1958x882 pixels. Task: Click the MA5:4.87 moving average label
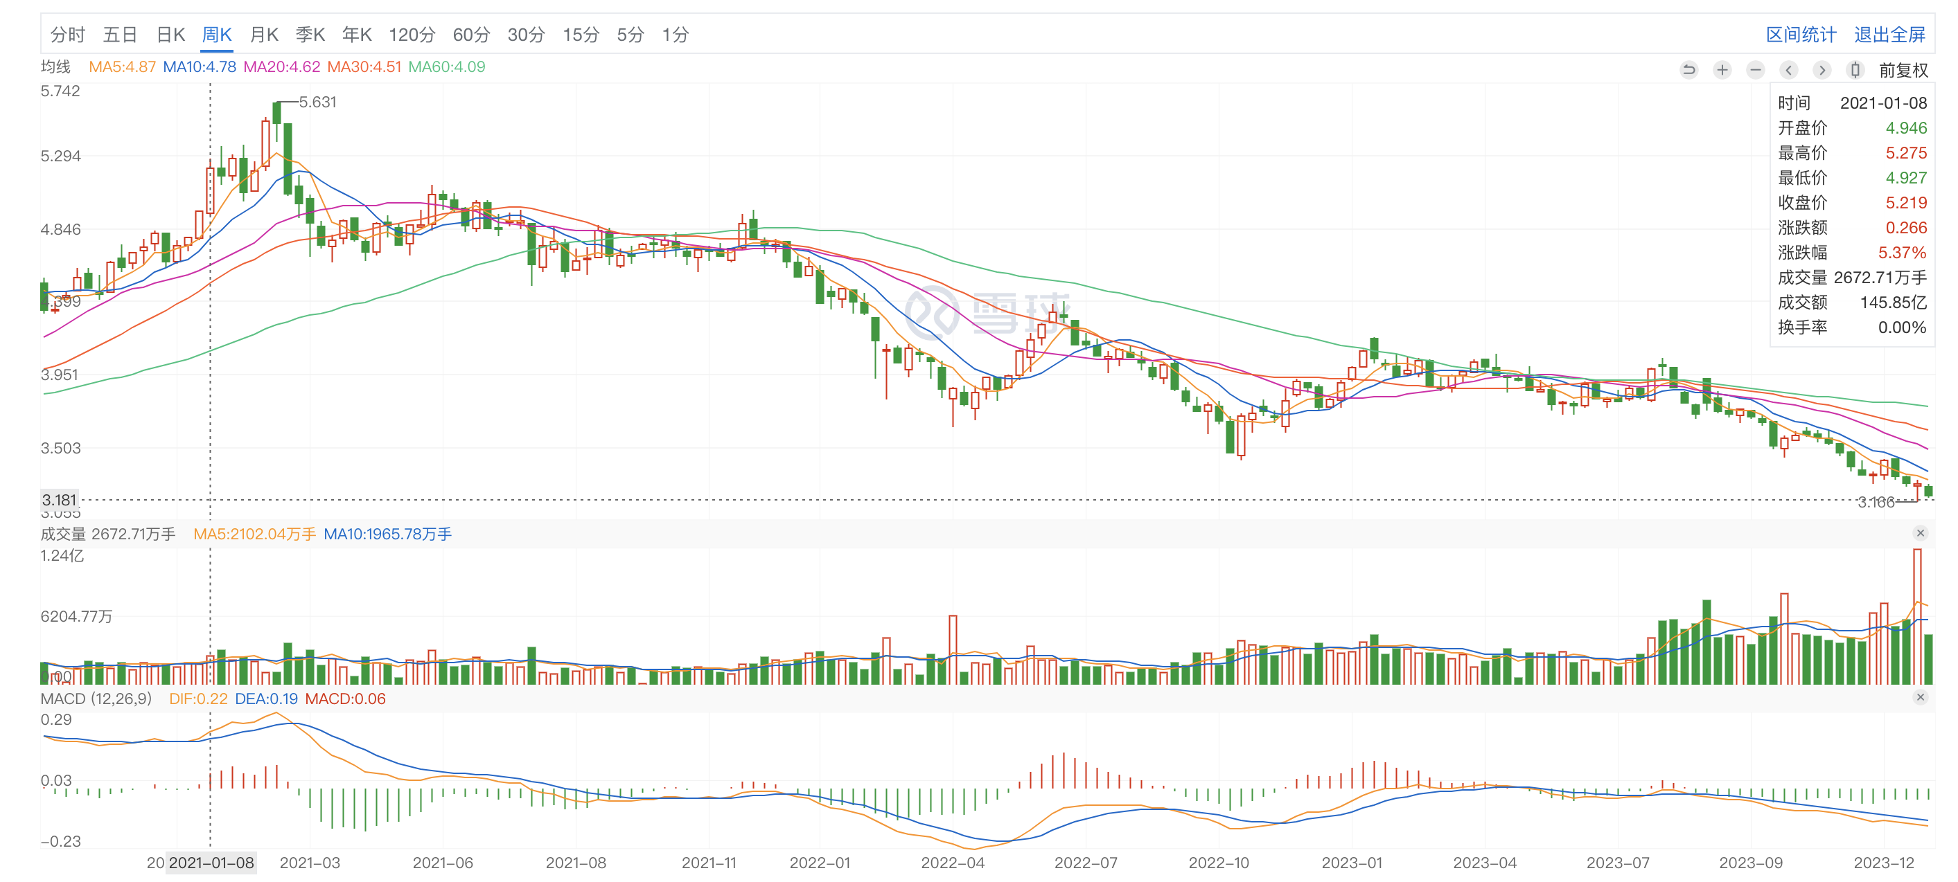tap(122, 67)
